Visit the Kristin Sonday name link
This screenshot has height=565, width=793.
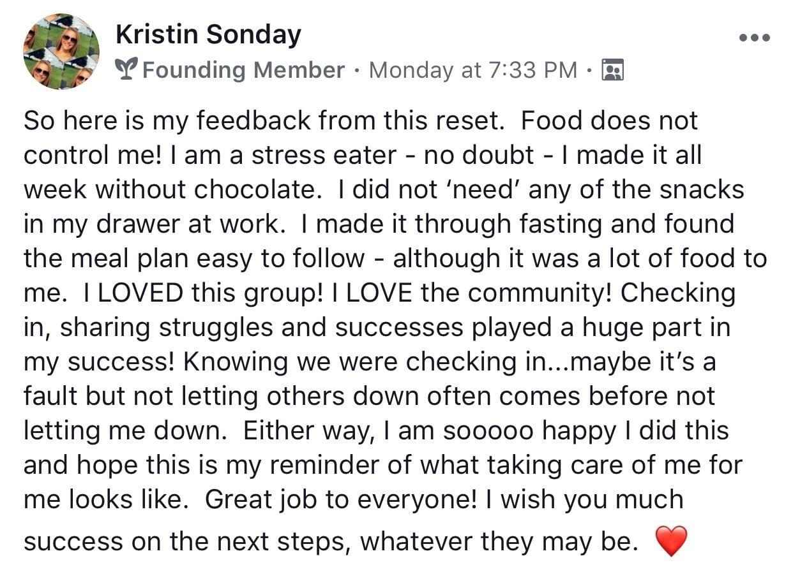(x=208, y=34)
